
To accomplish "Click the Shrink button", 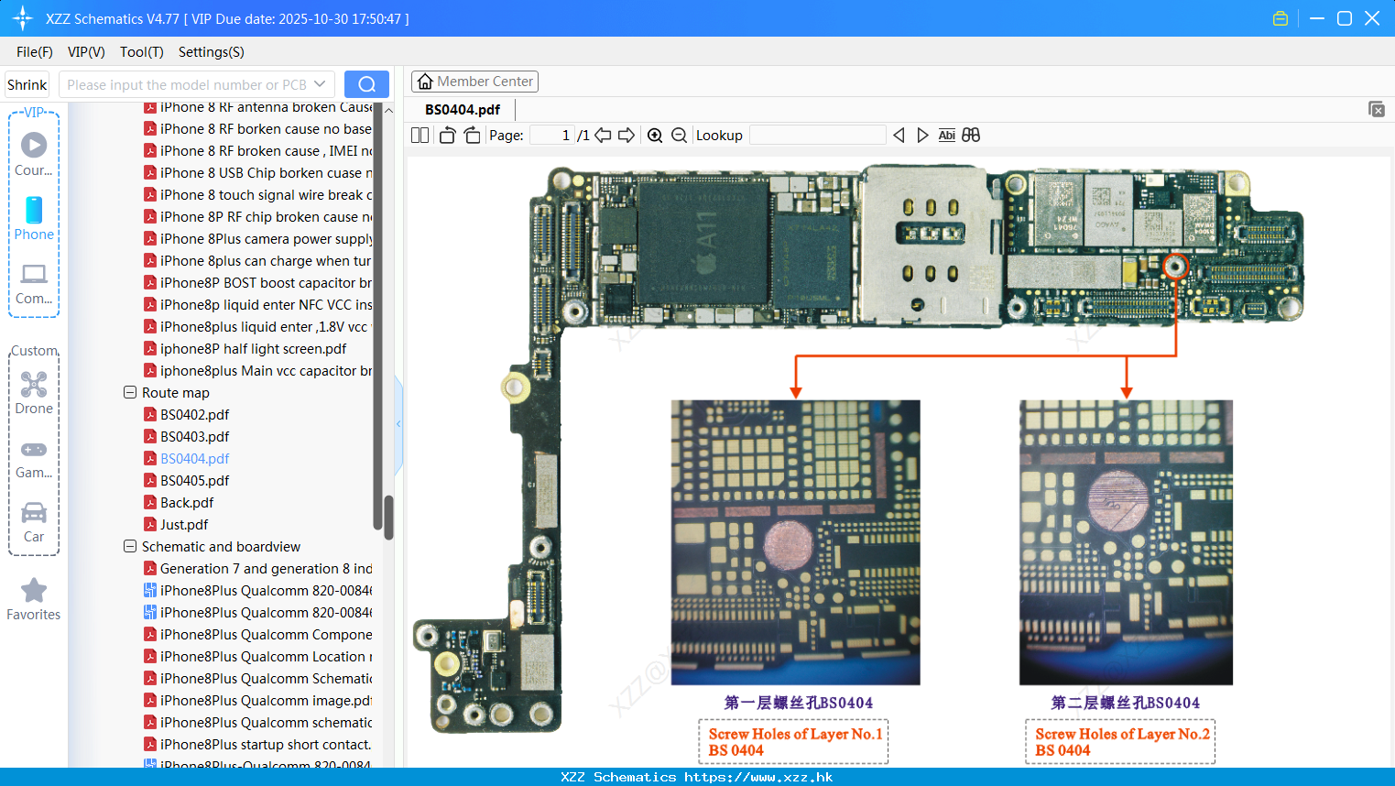I will (27, 84).
